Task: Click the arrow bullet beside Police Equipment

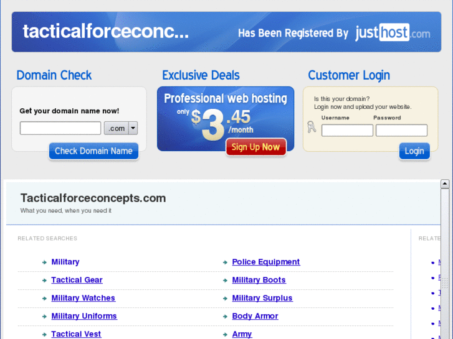Action: 226,262
